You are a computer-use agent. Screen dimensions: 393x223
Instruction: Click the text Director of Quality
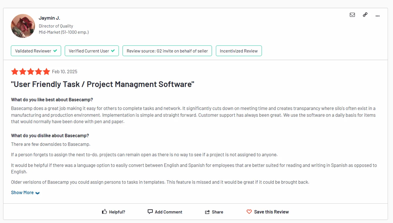pos(56,26)
